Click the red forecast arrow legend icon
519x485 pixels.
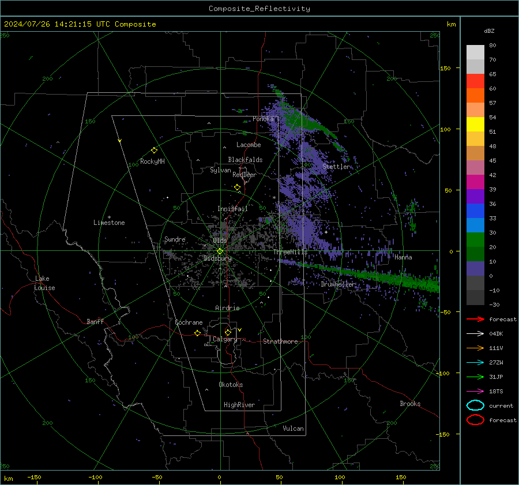coord(475,319)
